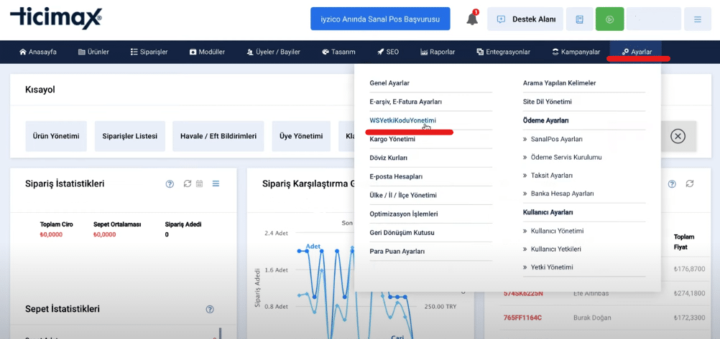Screen dimensions: 720x339
Task: Refresh the Sipariş İstatistikleri widget
Action: 188,184
